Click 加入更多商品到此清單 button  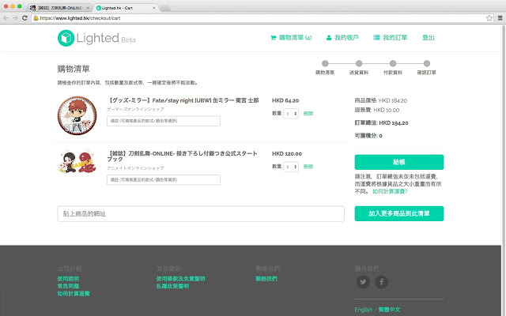(398, 213)
